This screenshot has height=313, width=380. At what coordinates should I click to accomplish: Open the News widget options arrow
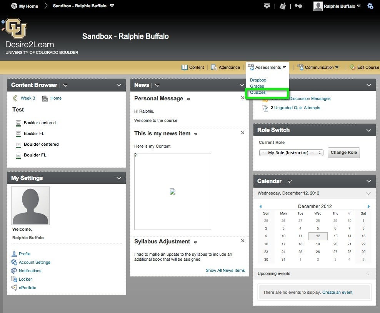pyautogui.click(x=157, y=85)
